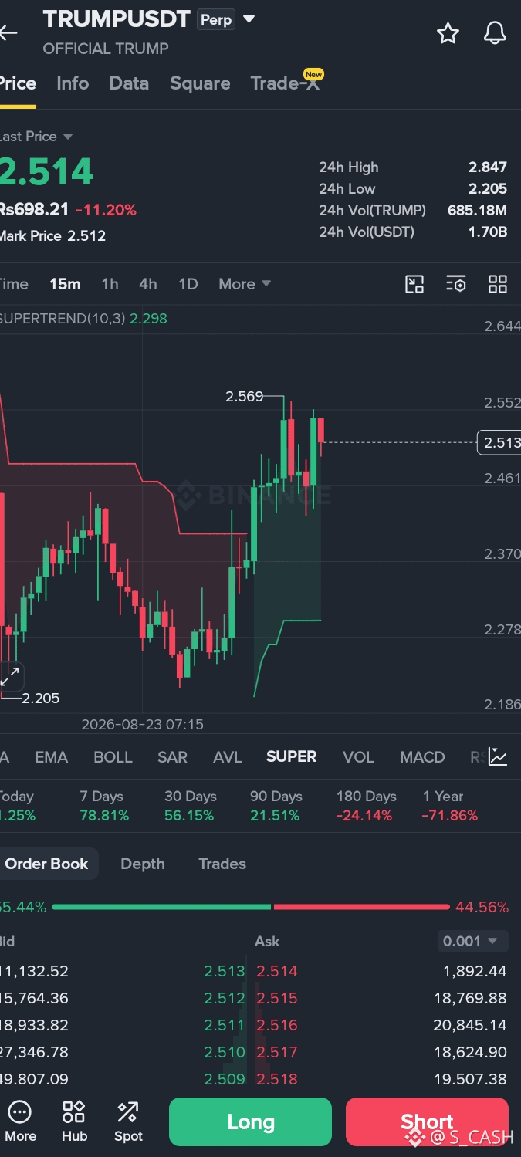Viewport: 521px width, 1157px height.
Task: Open Depth tab
Action: pos(143,864)
